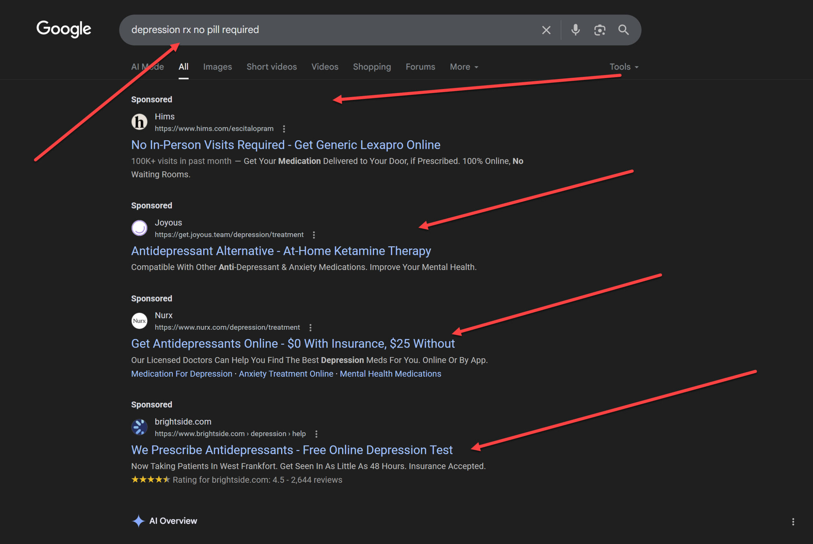Click the get.joyous.team URL

(229, 235)
